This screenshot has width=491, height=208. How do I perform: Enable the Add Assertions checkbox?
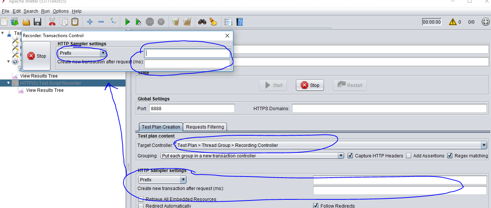409,156
